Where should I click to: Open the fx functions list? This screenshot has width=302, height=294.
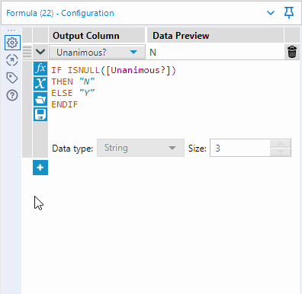point(40,69)
